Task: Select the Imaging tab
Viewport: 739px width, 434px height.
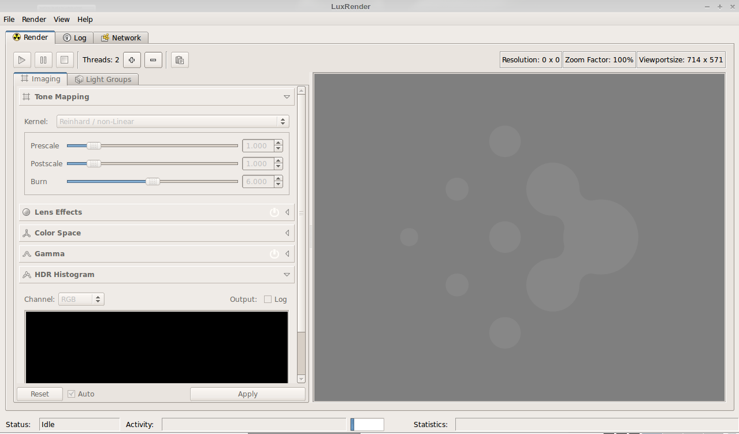Action: coord(40,78)
